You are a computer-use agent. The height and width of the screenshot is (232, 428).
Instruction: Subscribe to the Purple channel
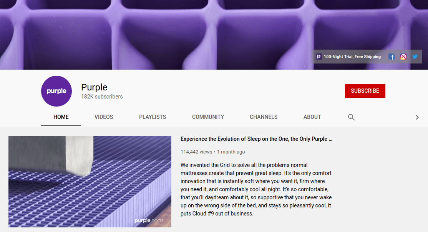pyautogui.click(x=365, y=91)
